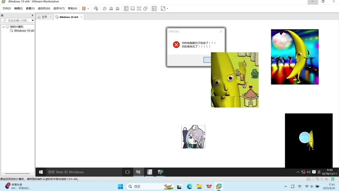
Task: Open the 文件(F) menu
Action: (x=7, y=8)
